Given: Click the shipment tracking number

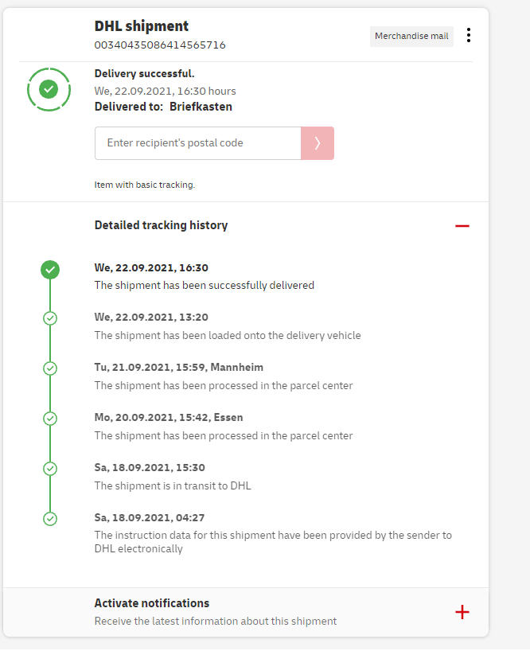Looking at the screenshot, I should tap(160, 45).
